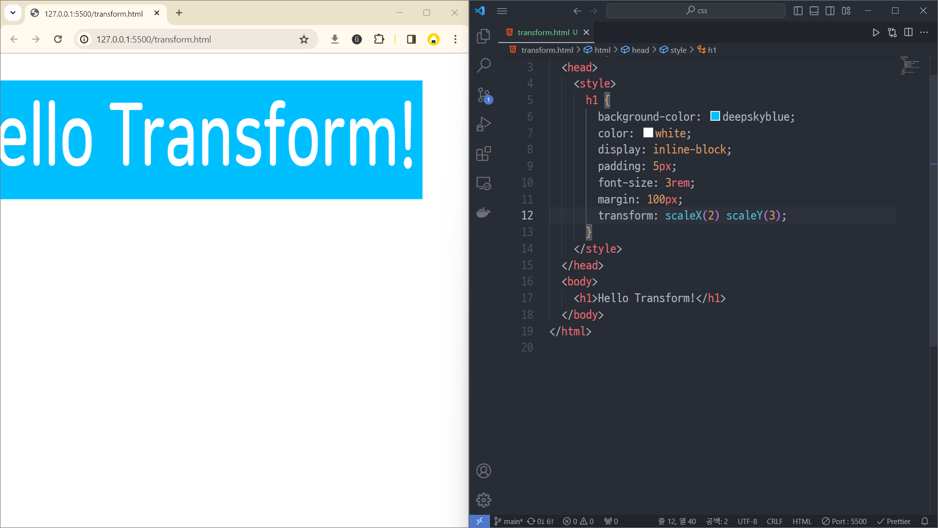Toggle the bottom panel layout button
The image size is (938, 528).
click(814, 11)
